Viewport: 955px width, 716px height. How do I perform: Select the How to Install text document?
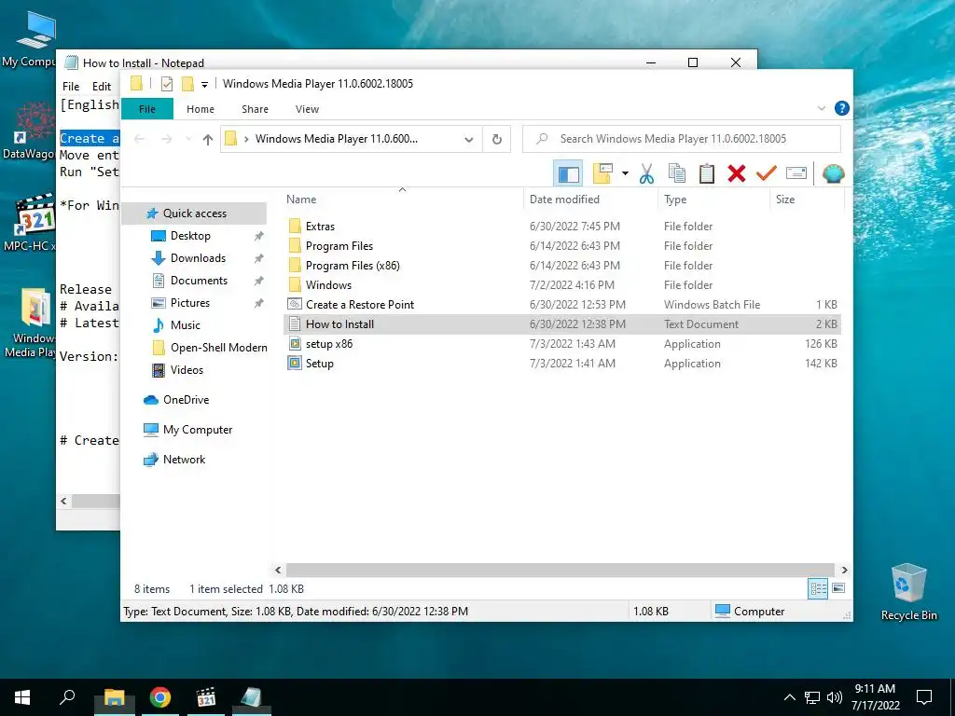pos(562,324)
